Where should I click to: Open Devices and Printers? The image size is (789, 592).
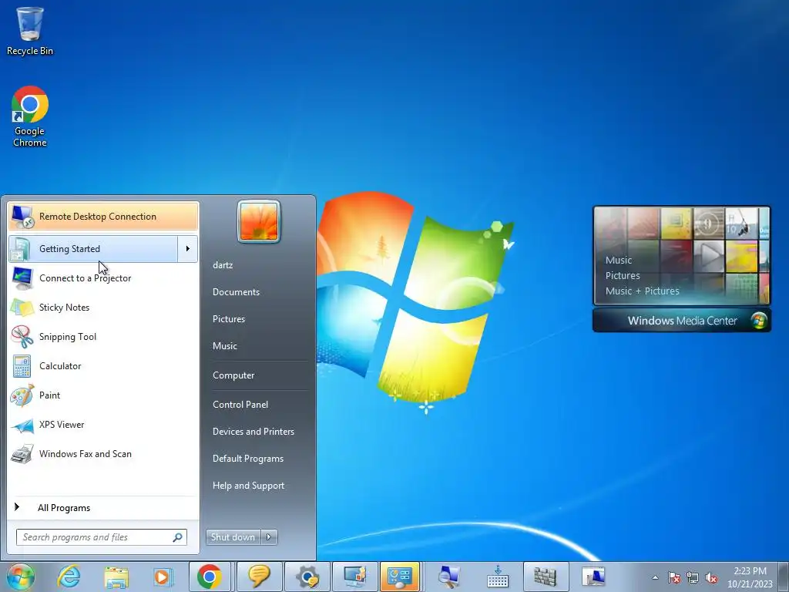pos(253,432)
